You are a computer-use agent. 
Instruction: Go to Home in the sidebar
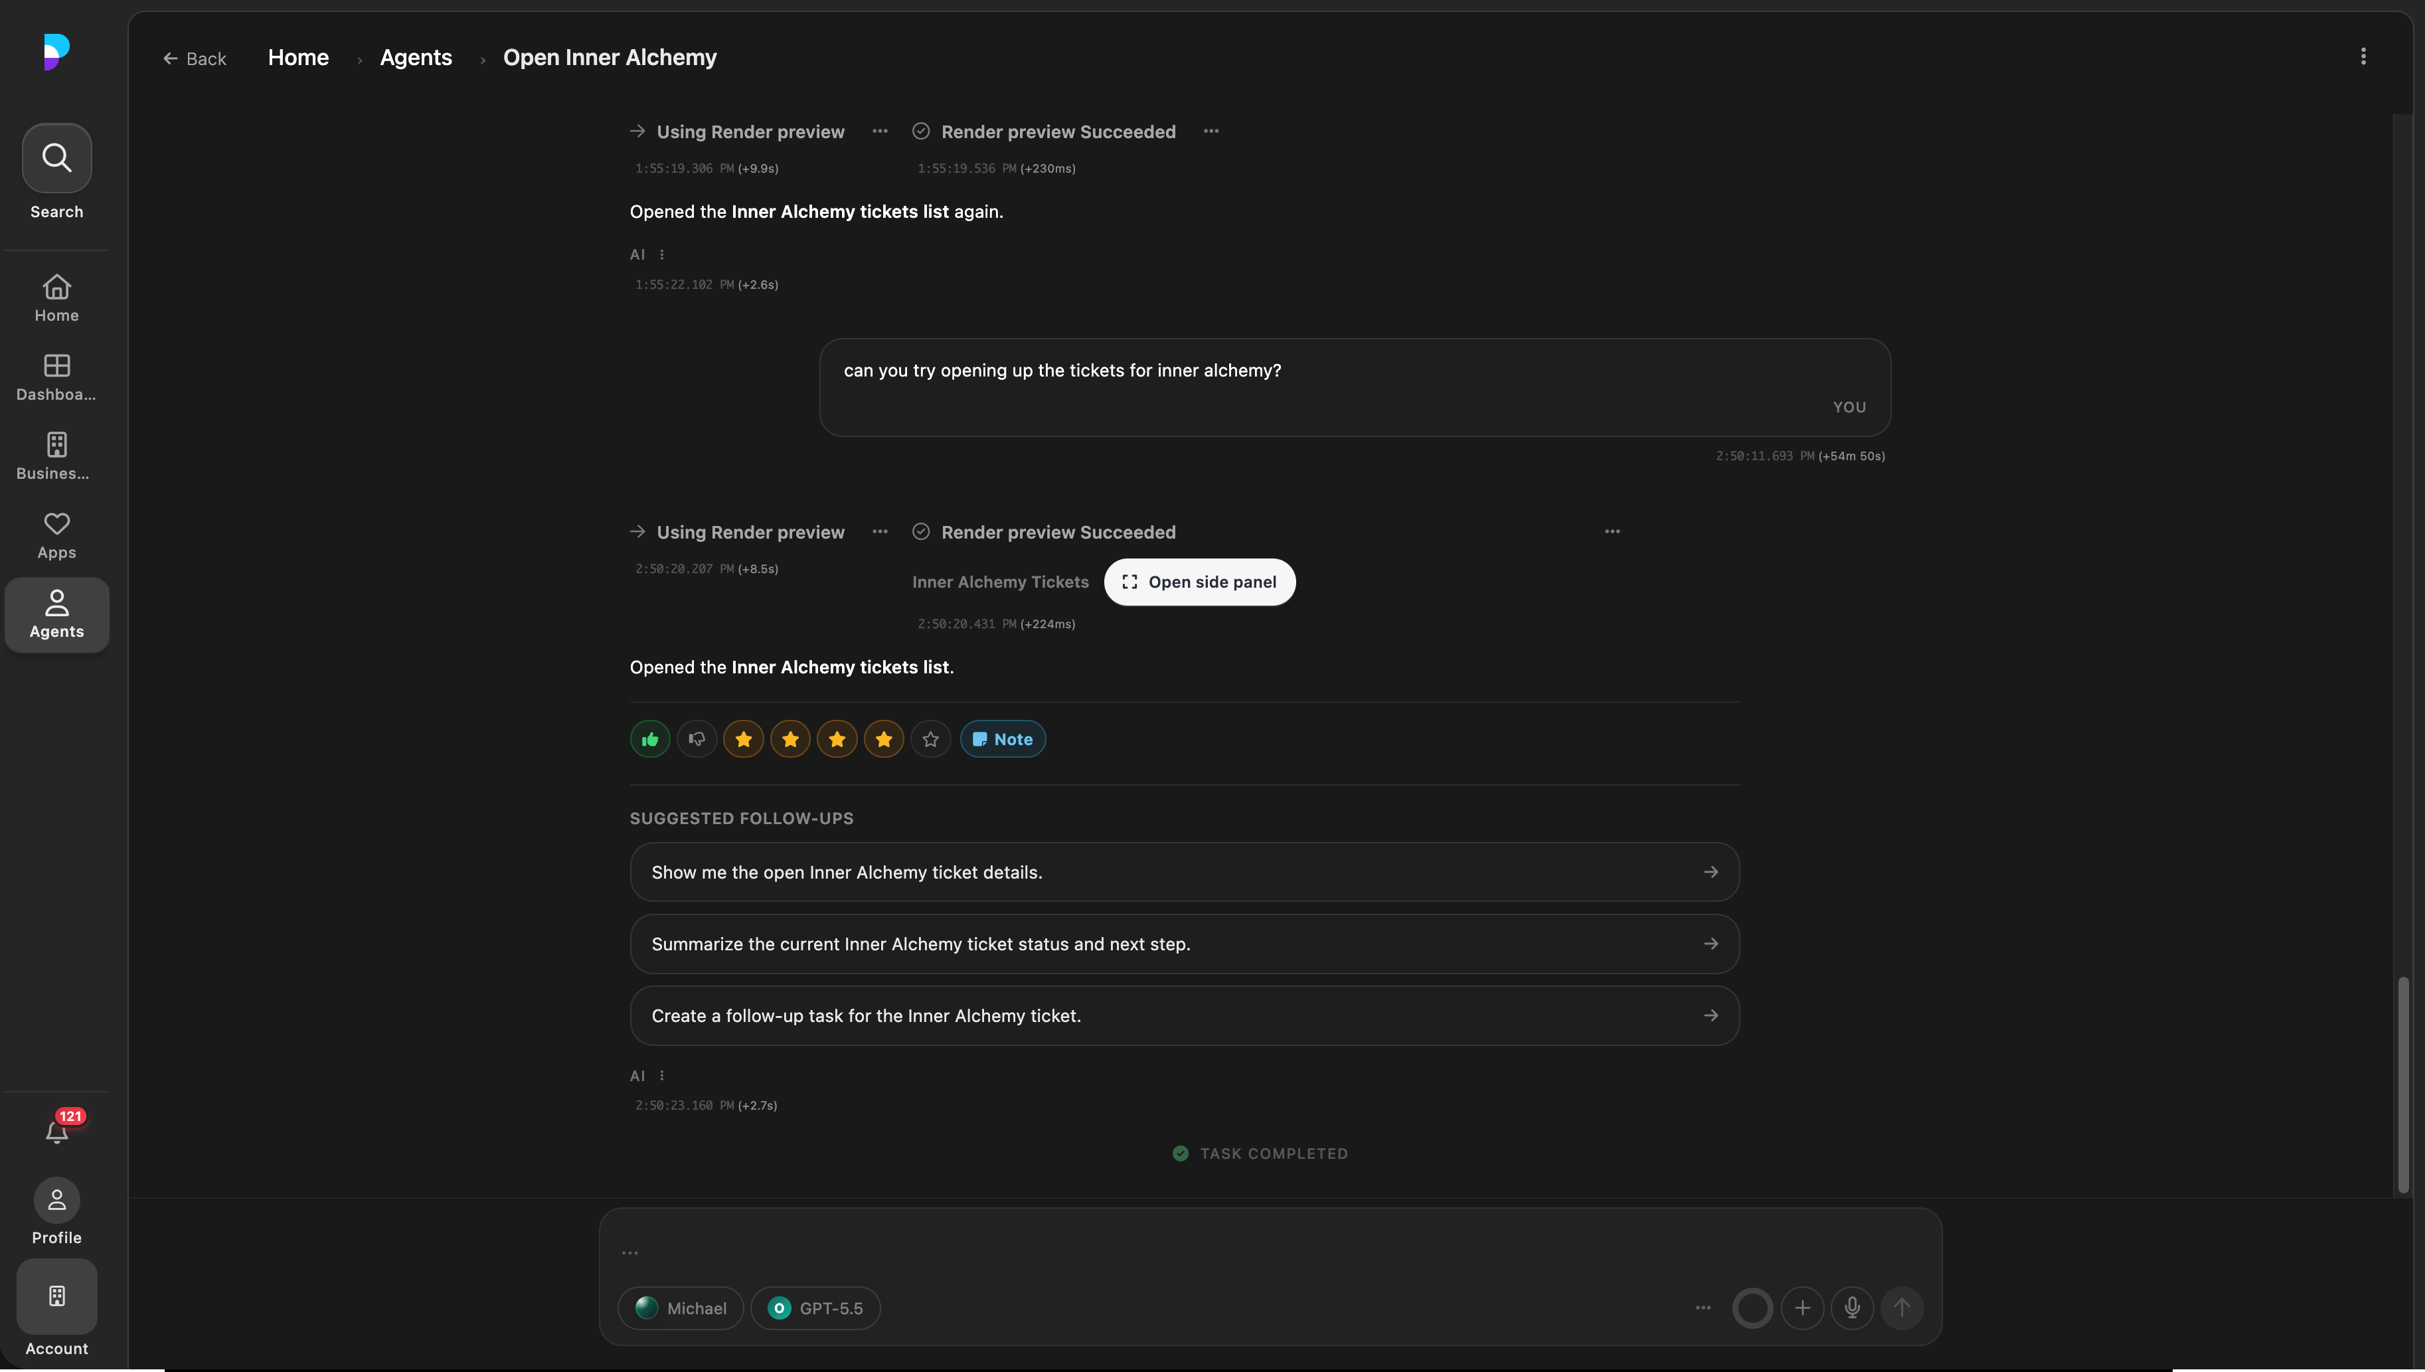coord(56,298)
